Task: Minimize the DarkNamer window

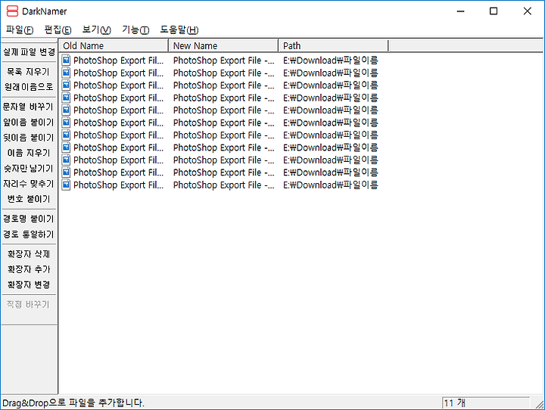Action: click(460, 11)
